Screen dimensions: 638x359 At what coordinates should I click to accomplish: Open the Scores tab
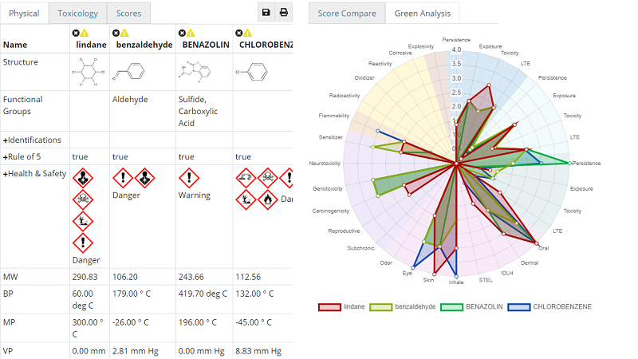[128, 13]
